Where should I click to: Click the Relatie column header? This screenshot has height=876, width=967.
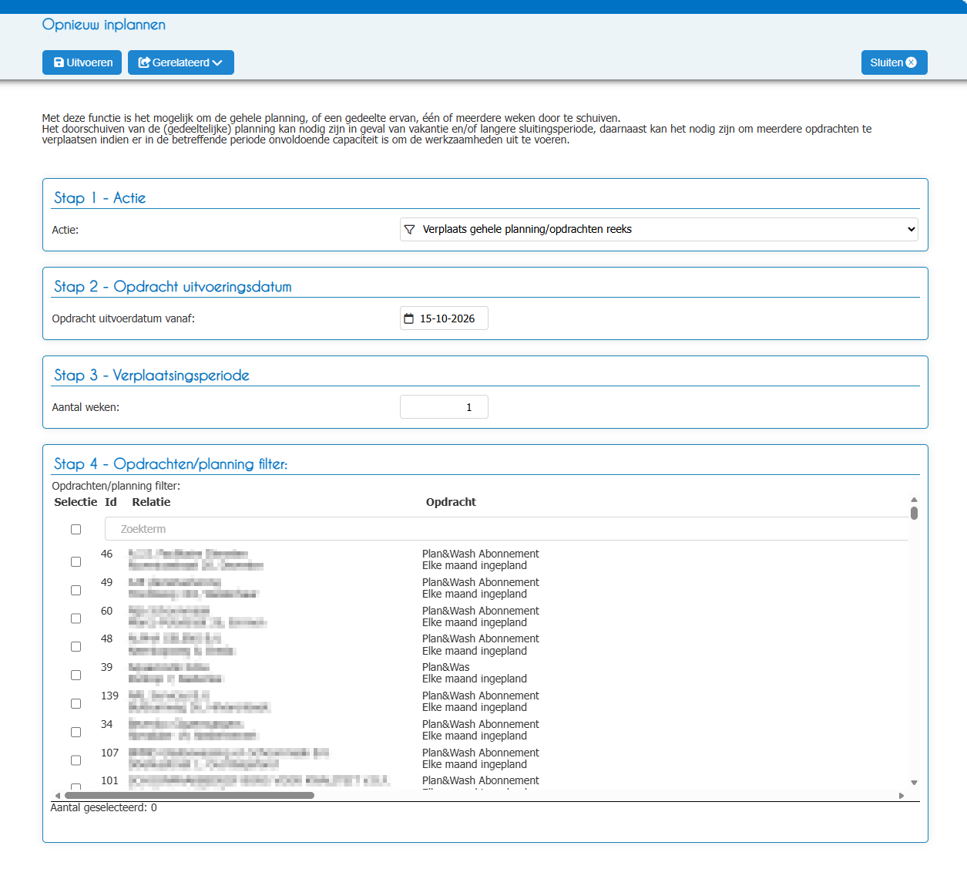(x=151, y=502)
